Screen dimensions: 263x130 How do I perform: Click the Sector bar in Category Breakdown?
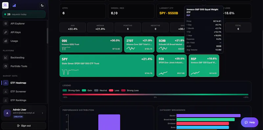tap(208, 116)
